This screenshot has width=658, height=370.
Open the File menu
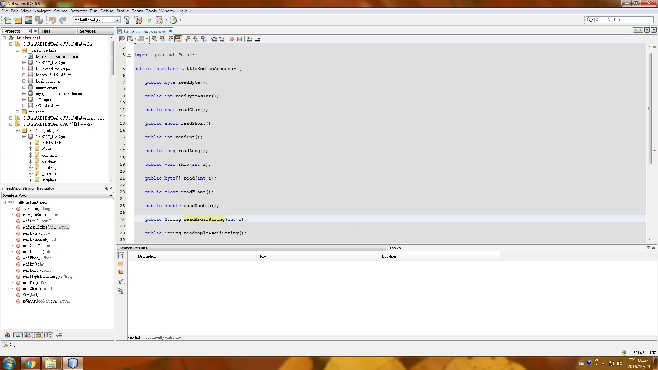(x=4, y=11)
